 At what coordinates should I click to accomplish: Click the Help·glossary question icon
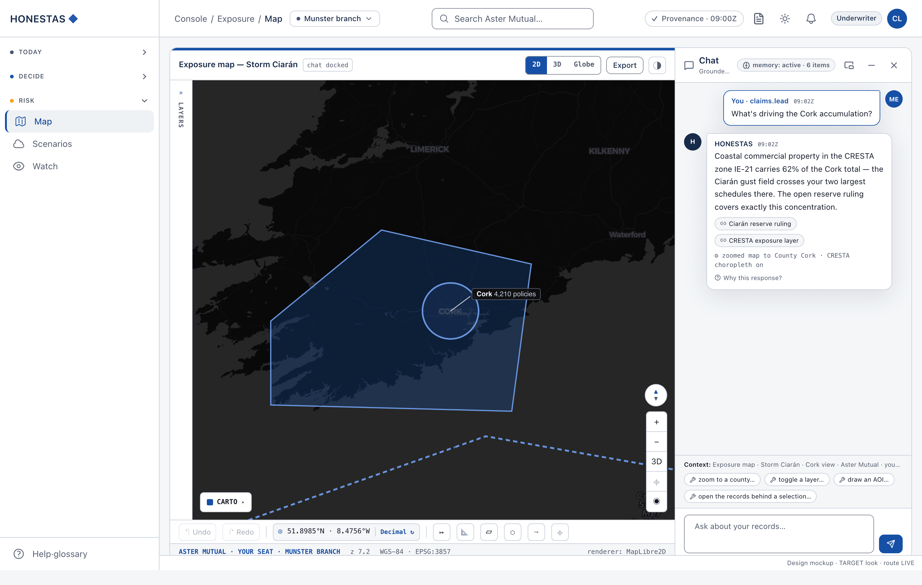click(19, 554)
